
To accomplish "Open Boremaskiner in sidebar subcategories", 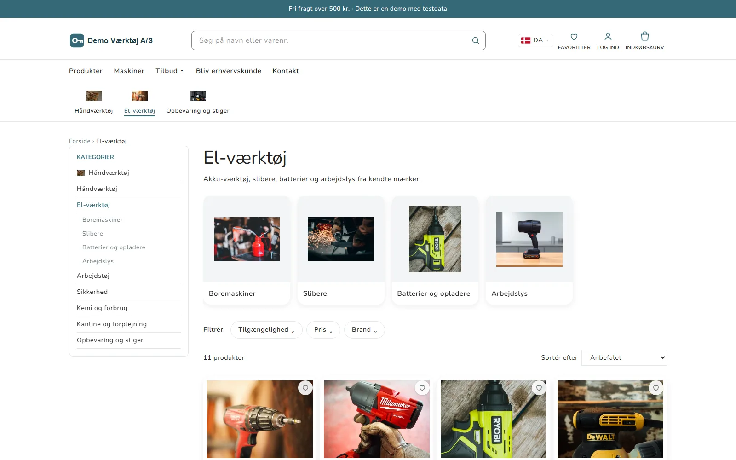I will [103, 220].
